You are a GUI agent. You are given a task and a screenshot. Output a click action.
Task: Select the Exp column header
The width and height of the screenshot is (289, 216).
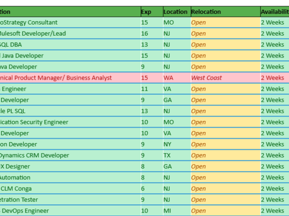[x=152, y=12]
